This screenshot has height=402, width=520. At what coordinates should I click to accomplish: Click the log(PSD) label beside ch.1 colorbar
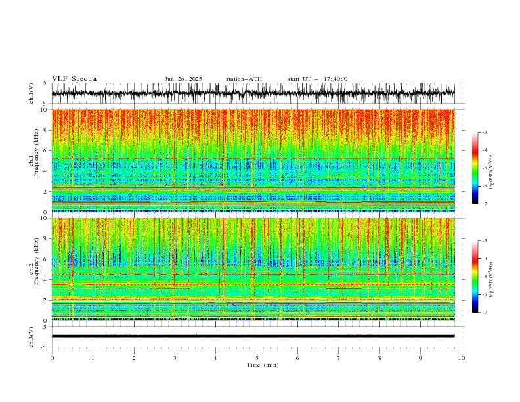pyautogui.click(x=491, y=171)
